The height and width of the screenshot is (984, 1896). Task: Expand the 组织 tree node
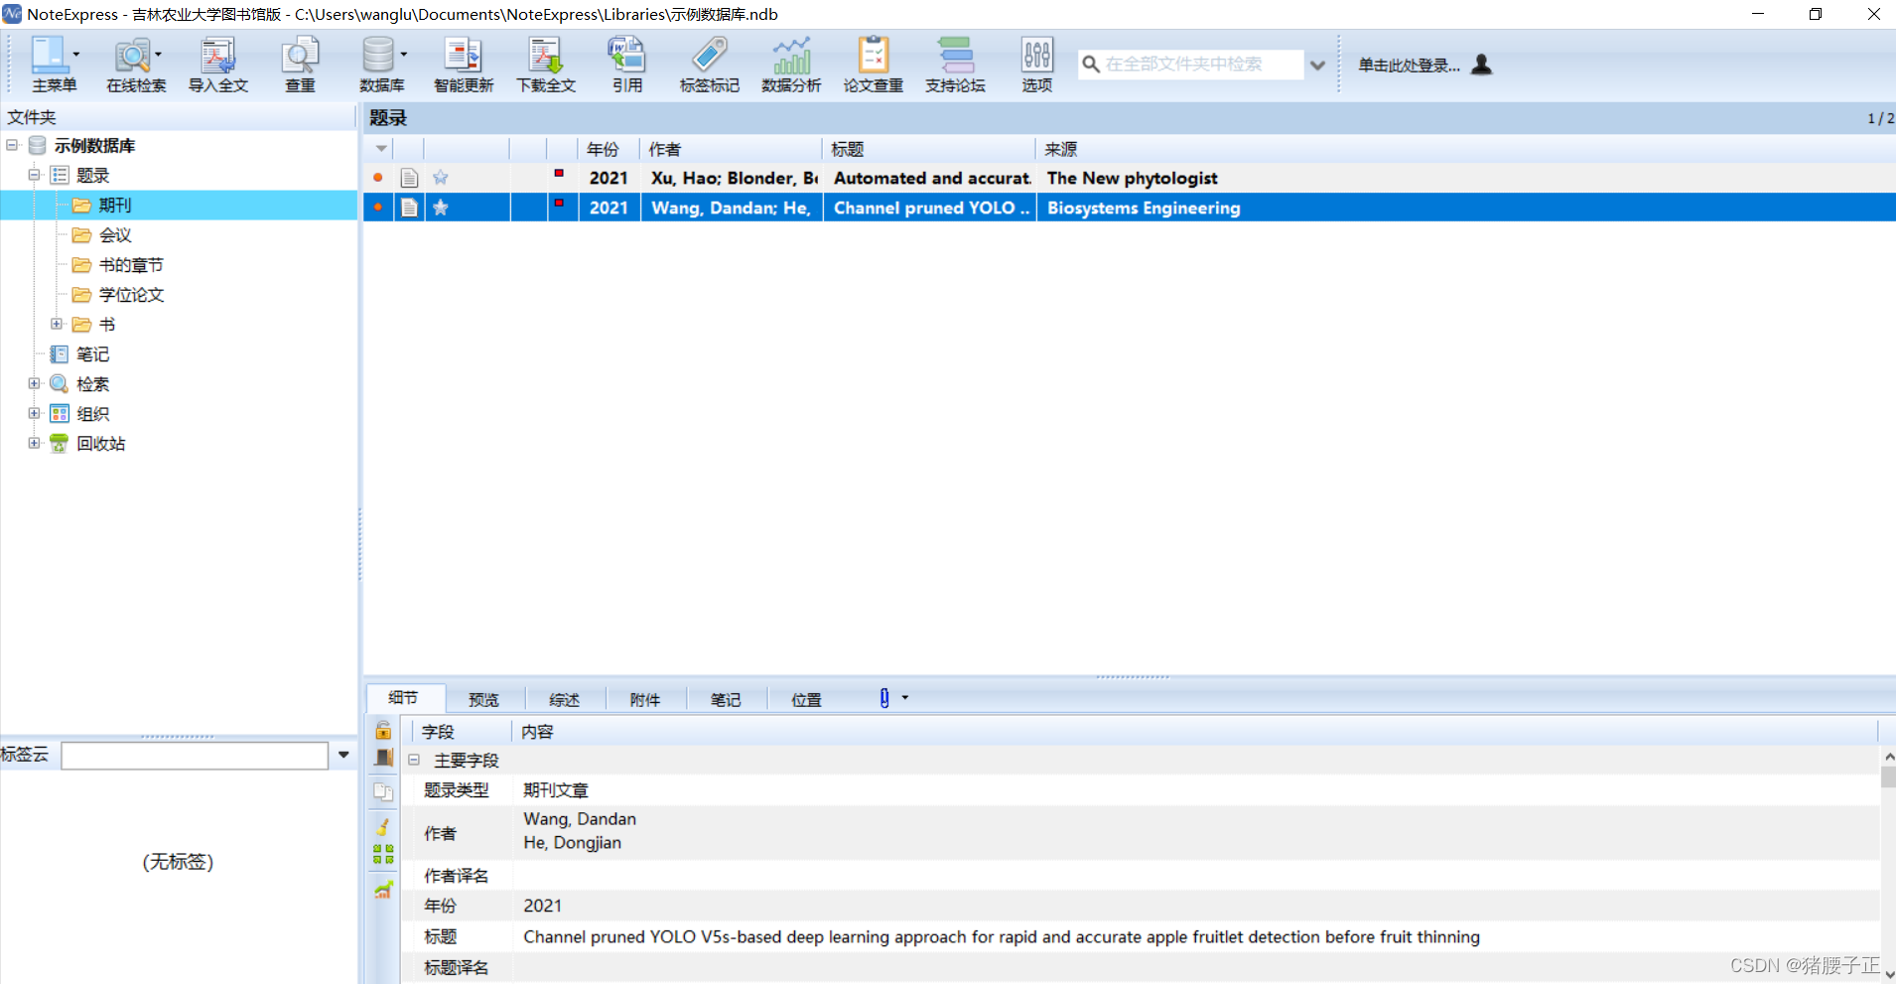tap(34, 413)
